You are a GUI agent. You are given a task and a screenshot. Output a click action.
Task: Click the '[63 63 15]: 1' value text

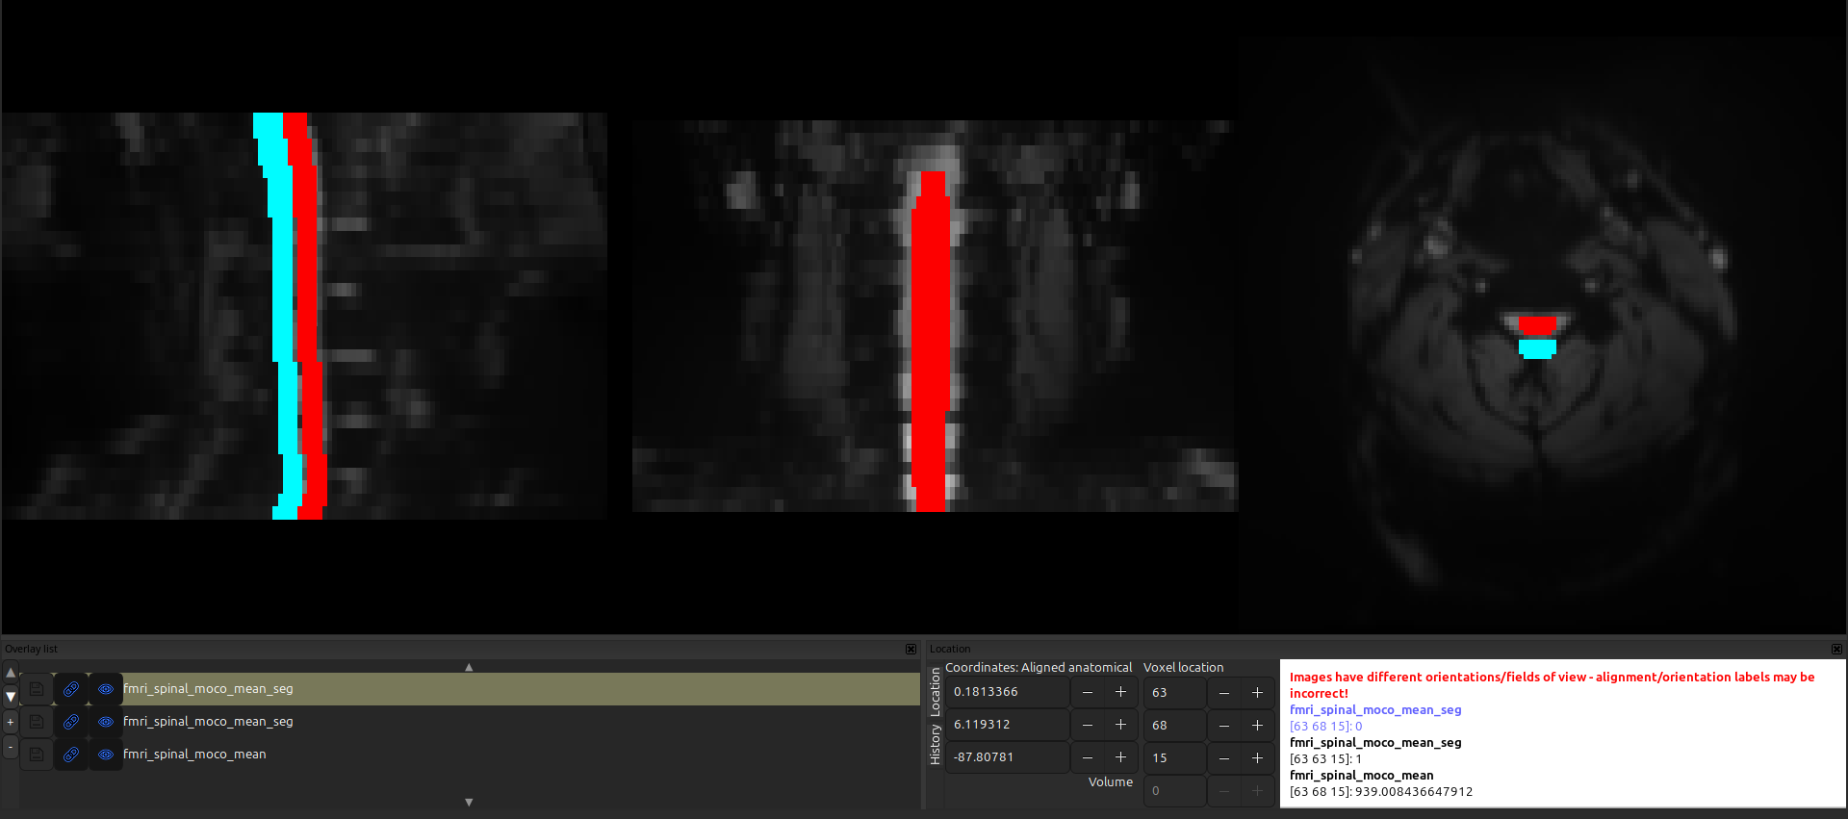[1325, 759]
